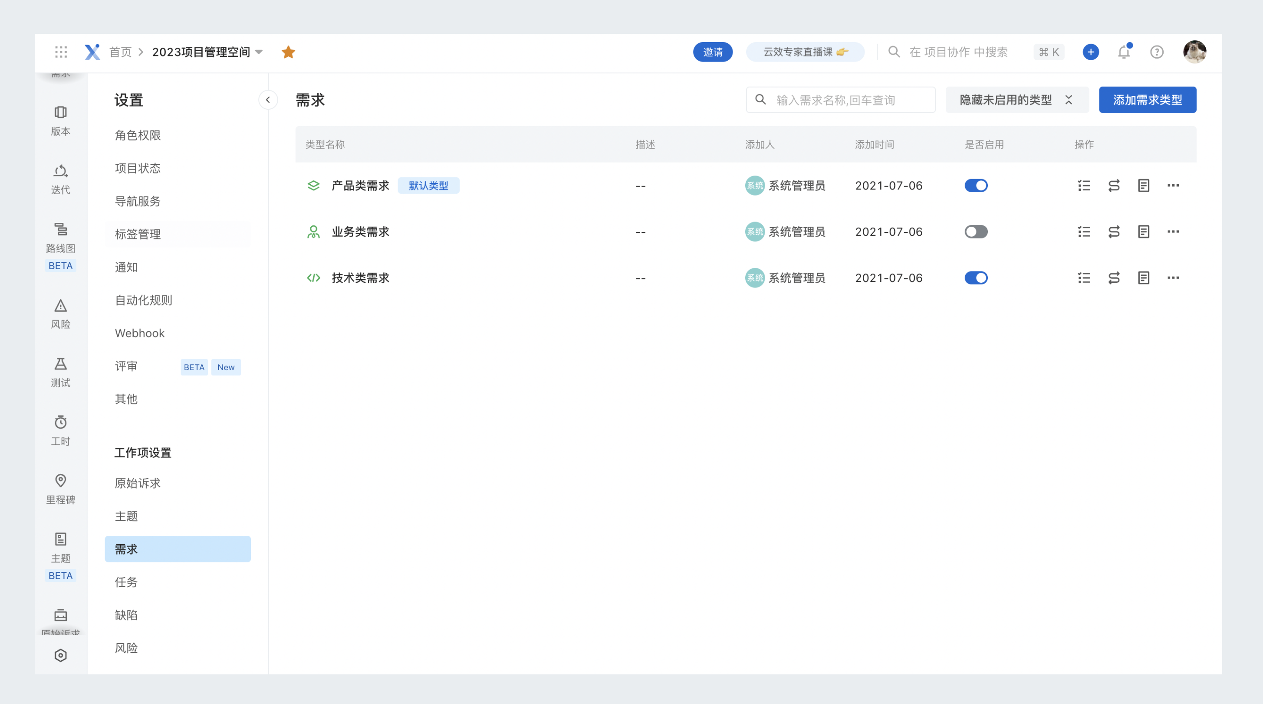The height and width of the screenshot is (705, 1263).
Task: Disable the 产品类需求 enabled toggle
Action: tap(976, 186)
